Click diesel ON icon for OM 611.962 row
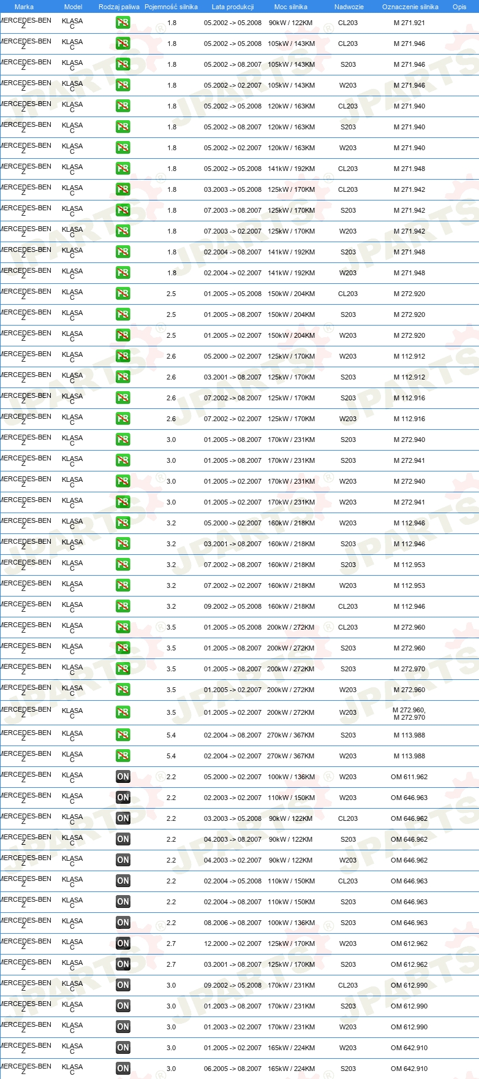The width and height of the screenshot is (479, 1079). click(123, 777)
